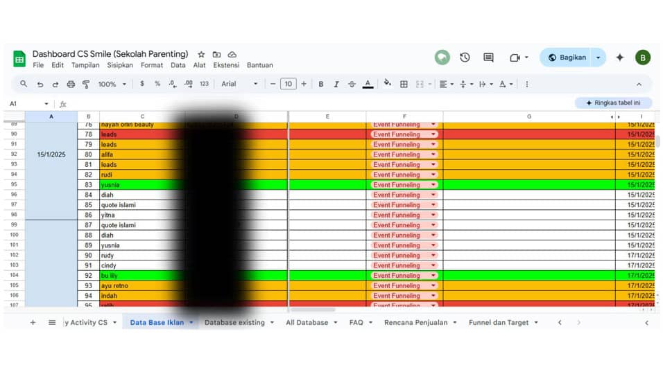
Task: Open version history clock icon
Action: [x=465, y=57]
